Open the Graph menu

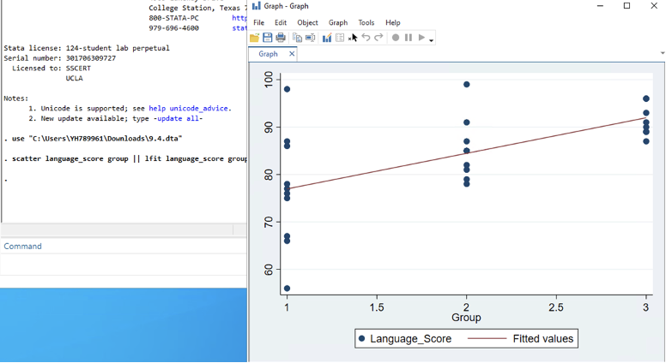[338, 22]
